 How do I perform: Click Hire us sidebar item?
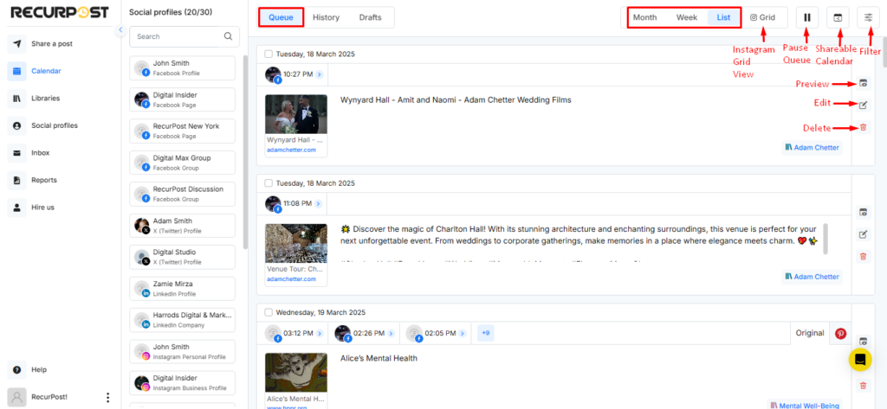coord(30,208)
